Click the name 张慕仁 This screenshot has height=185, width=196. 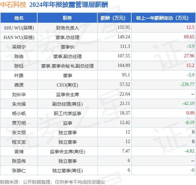tap(19, 171)
